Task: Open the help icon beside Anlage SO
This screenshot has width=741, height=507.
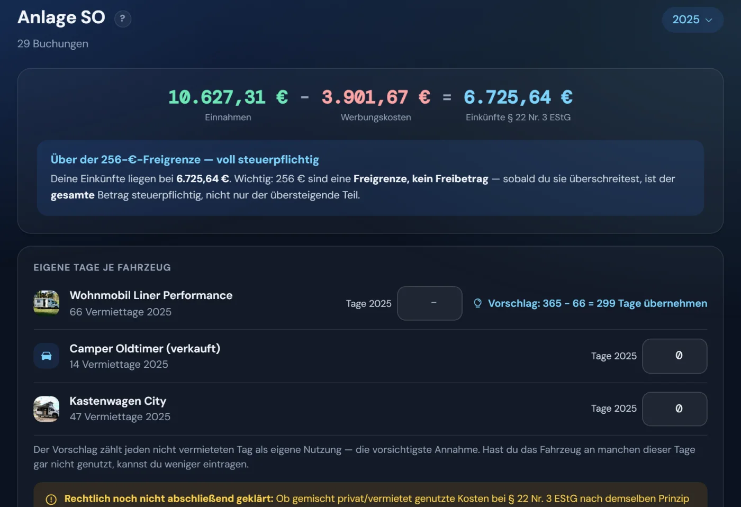Action: tap(123, 19)
